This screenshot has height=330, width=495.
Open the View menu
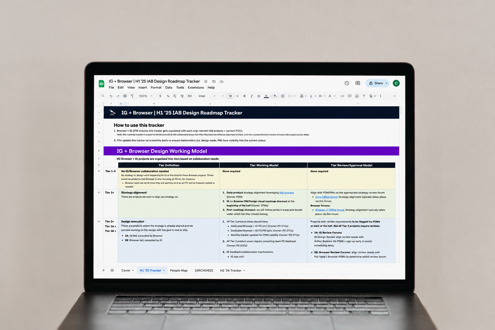pyautogui.click(x=131, y=88)
